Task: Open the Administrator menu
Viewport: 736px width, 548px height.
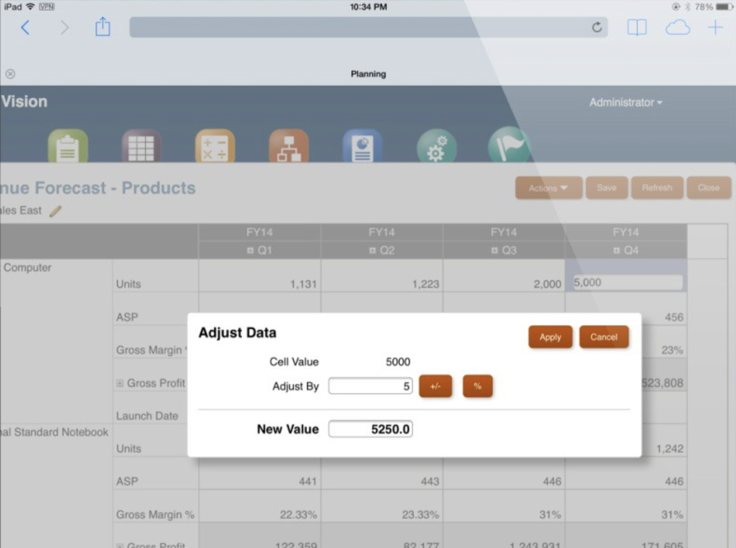Action: (625, 102)
